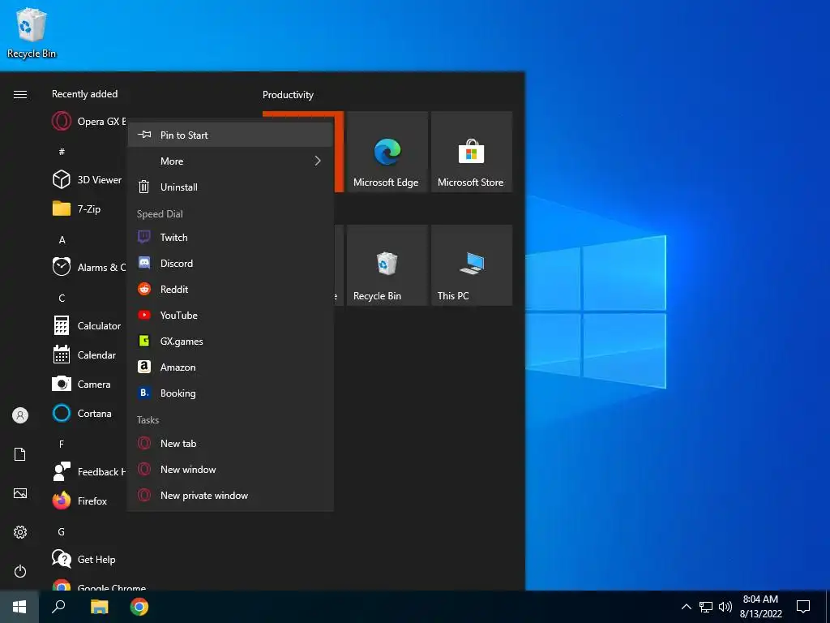Screen dimensions: 830x623
Task: Launch Google Chrome from taskbar
Action: coord(139,607)
